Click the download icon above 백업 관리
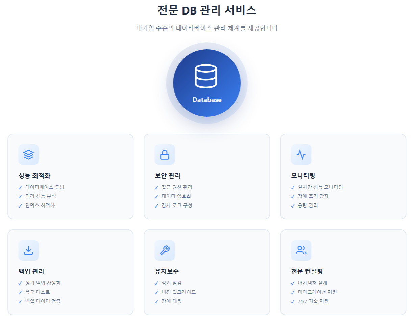Viewport: 417px width, 326px height. 28,250
